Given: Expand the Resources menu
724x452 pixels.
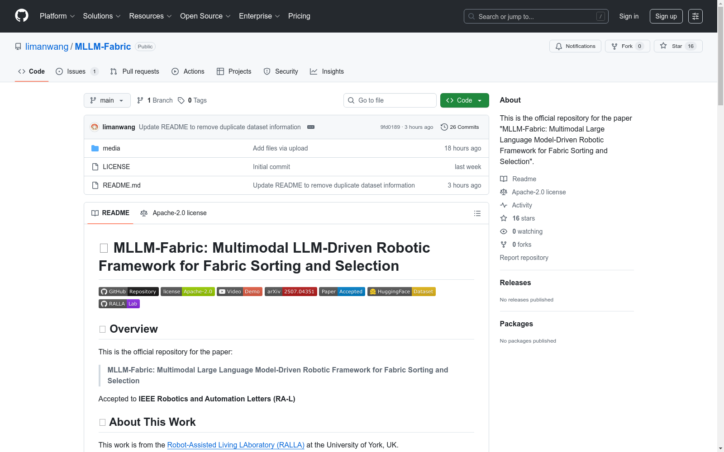Looking at the screenshot, I should pyautogui.click(x=151, y=16).
